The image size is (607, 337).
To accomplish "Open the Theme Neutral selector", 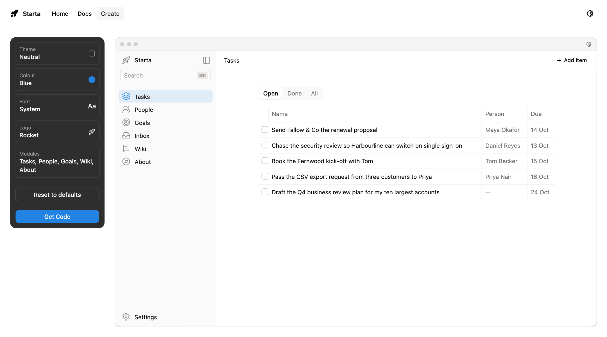I will 57,53.
